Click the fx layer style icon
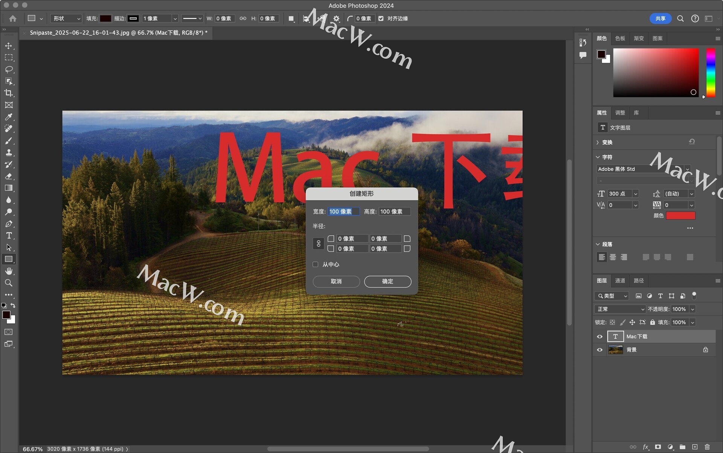The height and width of the screenshot is (453, 723). click(645, 447)
